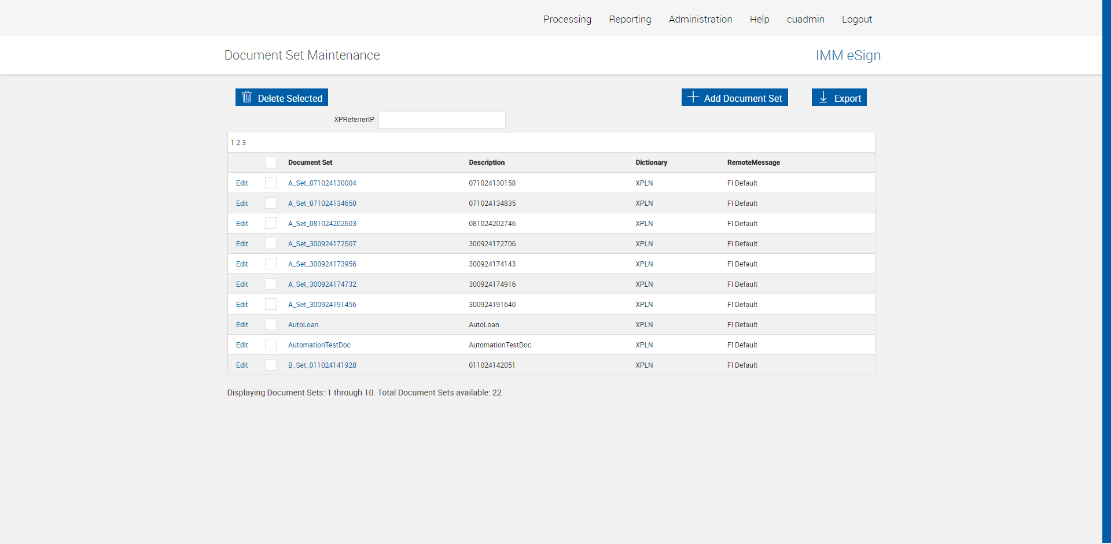Viewport: 1111px width, 544px height.
Task: Edit the AutomationTestDoc row
Action: pos(242,345)
